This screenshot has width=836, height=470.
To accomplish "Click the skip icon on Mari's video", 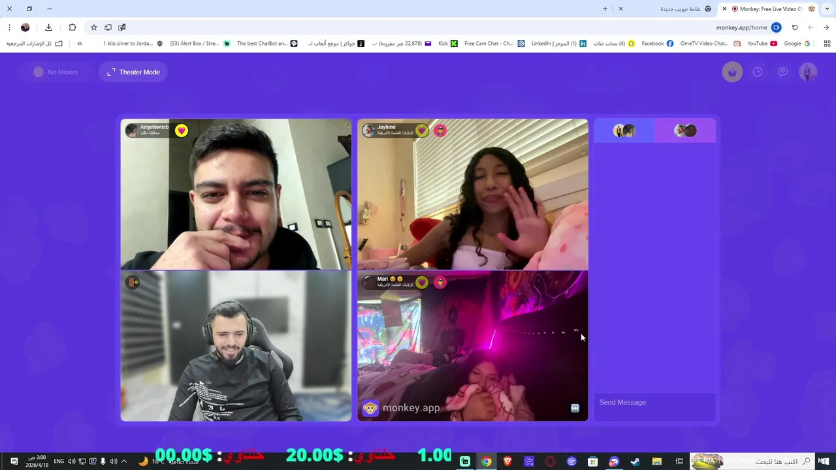I will point(575,408).
